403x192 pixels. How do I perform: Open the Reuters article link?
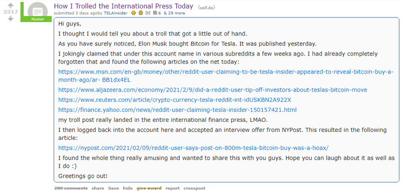174,100
